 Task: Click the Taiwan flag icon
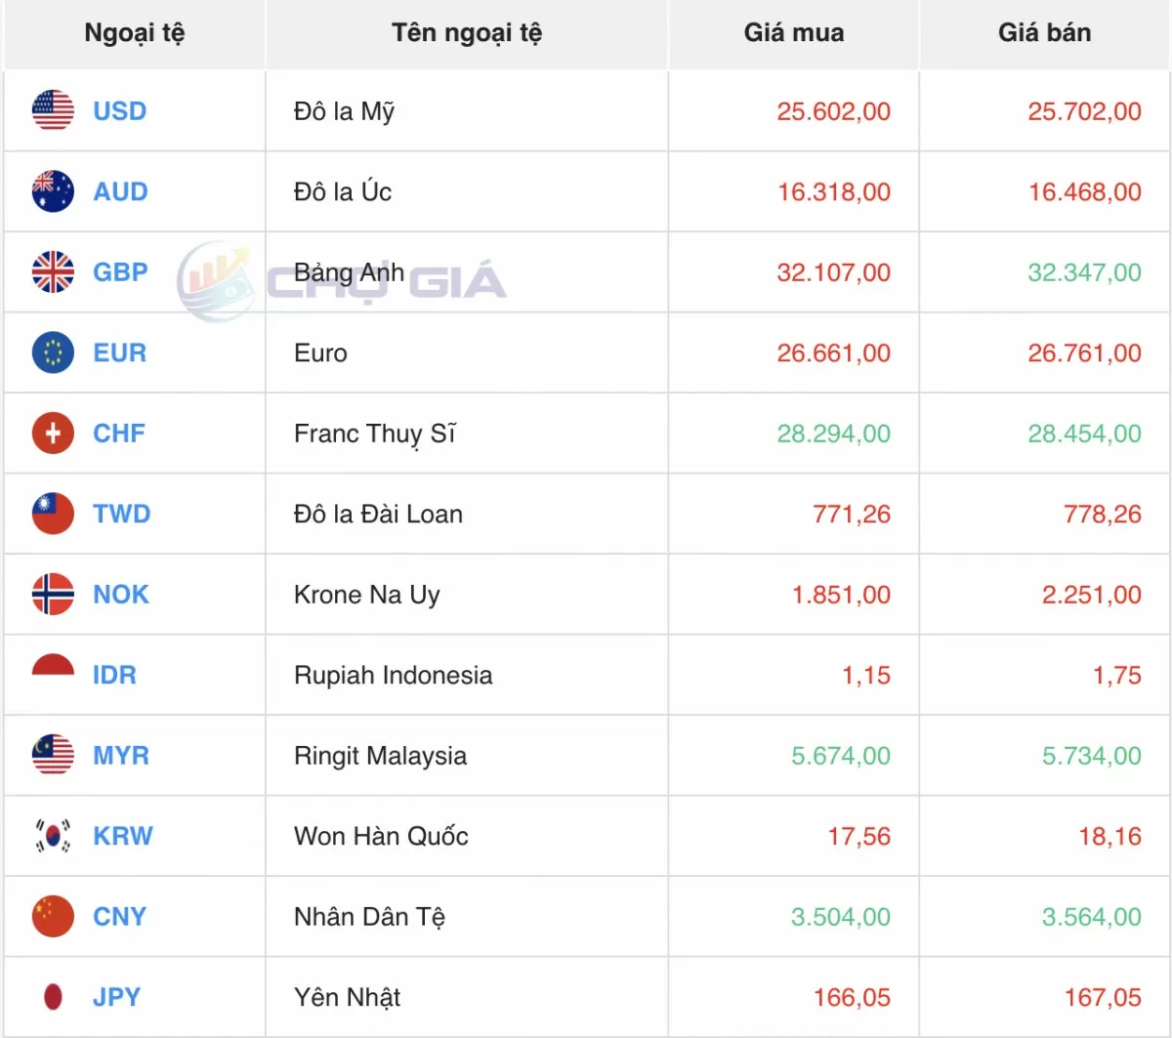coord(53,514)
